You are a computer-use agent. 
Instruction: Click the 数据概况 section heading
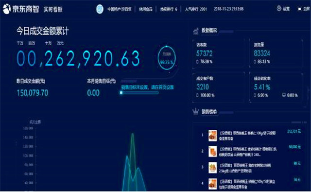(209, 30)
